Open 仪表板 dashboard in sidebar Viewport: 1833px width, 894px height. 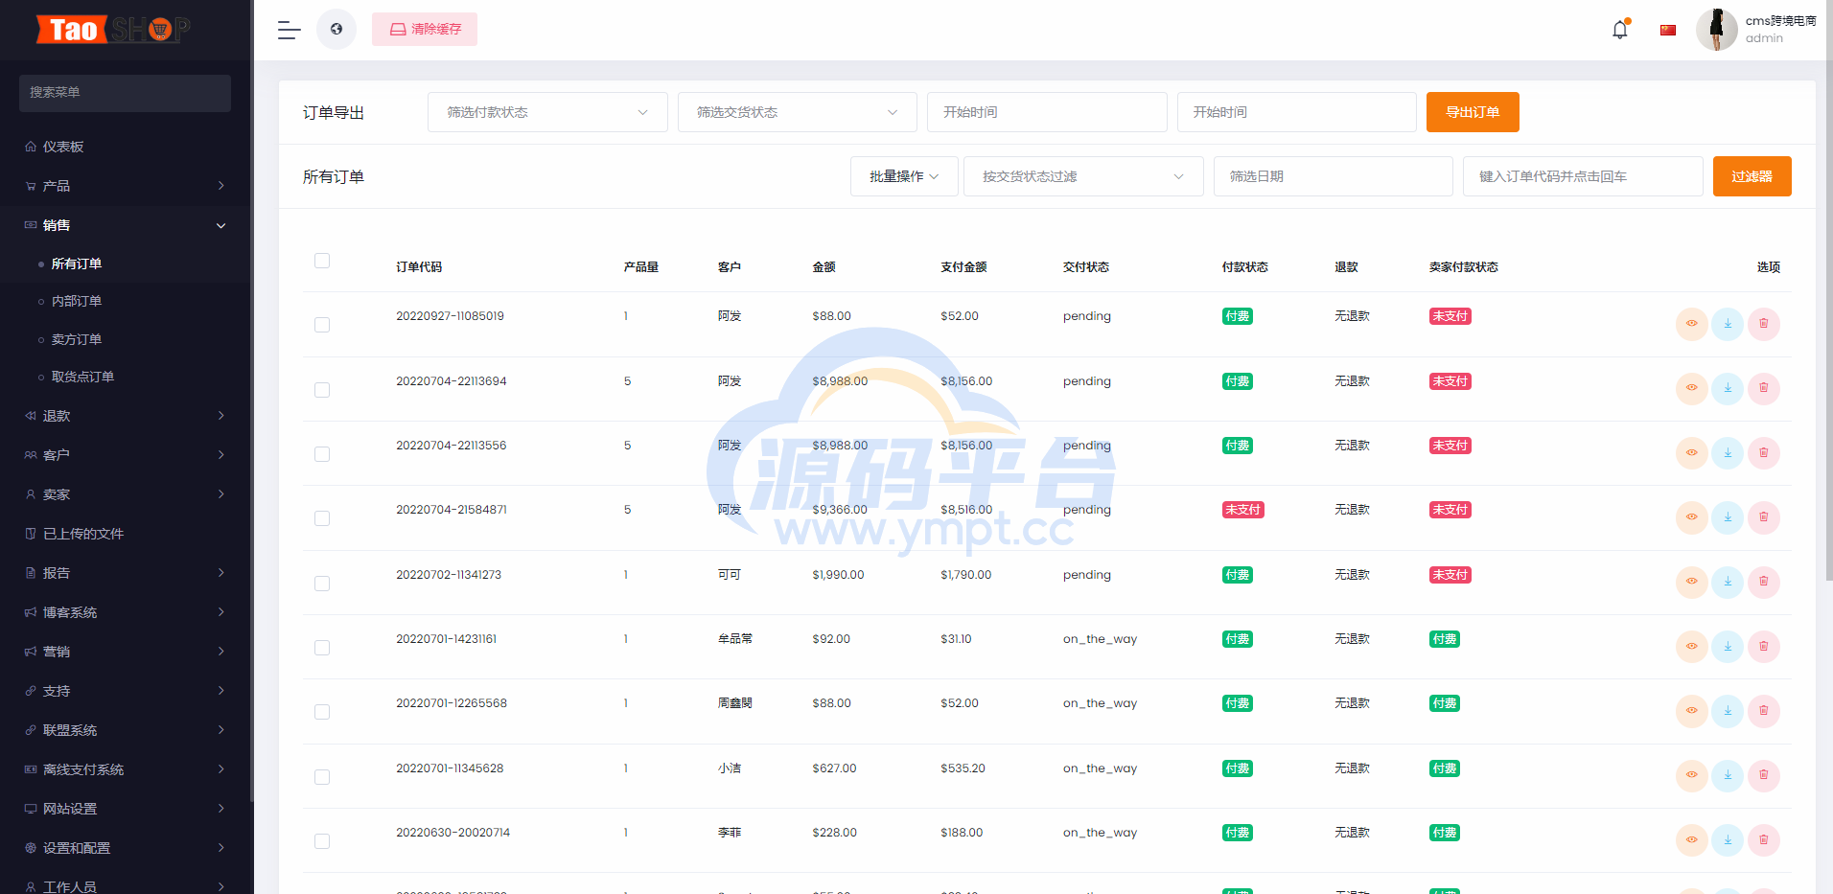point(126,147)
